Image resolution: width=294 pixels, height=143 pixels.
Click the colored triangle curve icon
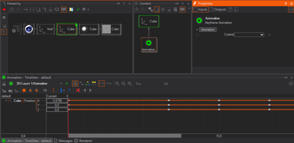coord(88,83)
